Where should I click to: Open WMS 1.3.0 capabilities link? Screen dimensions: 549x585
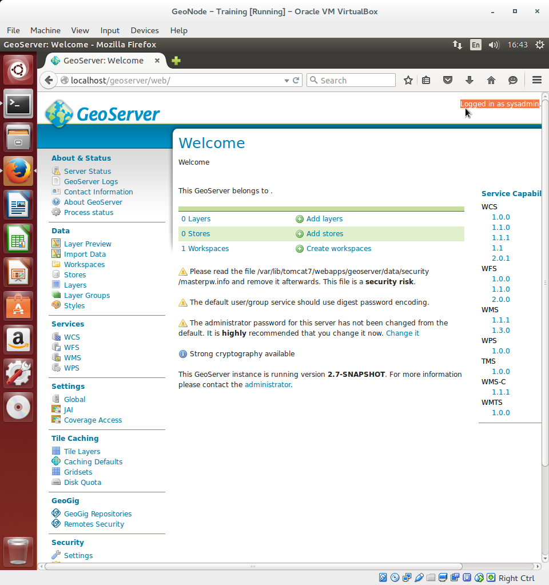[x=500, y=331]
